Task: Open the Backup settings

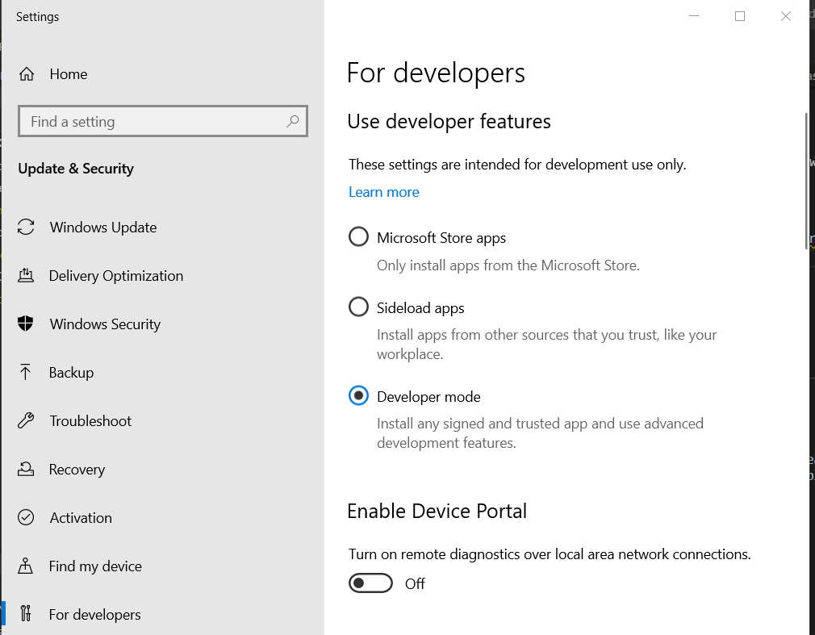Action: (x=162, y=372)
